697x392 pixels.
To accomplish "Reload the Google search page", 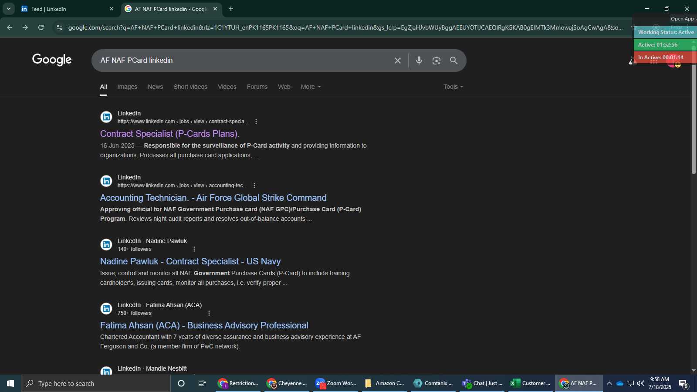I will [x=41, y=27].
